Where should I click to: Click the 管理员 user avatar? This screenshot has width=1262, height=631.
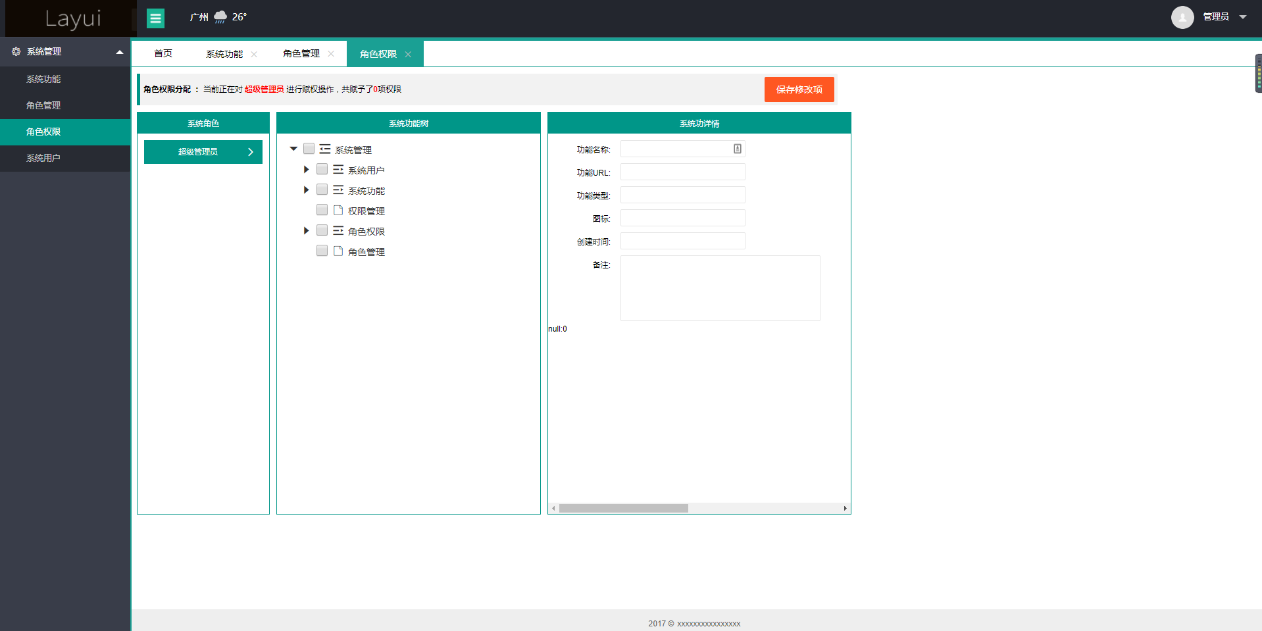1182,17
